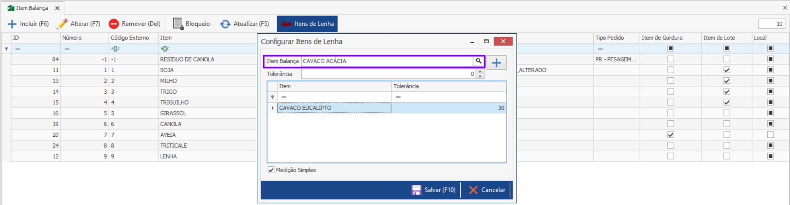790x205 pixels.
Task: Toggle Item de Gordura checkbox for AVEIA row
Action: pos(671,135)
